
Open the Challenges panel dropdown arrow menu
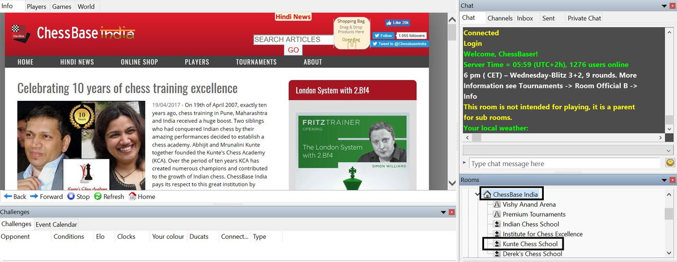[x=442, y=212]
